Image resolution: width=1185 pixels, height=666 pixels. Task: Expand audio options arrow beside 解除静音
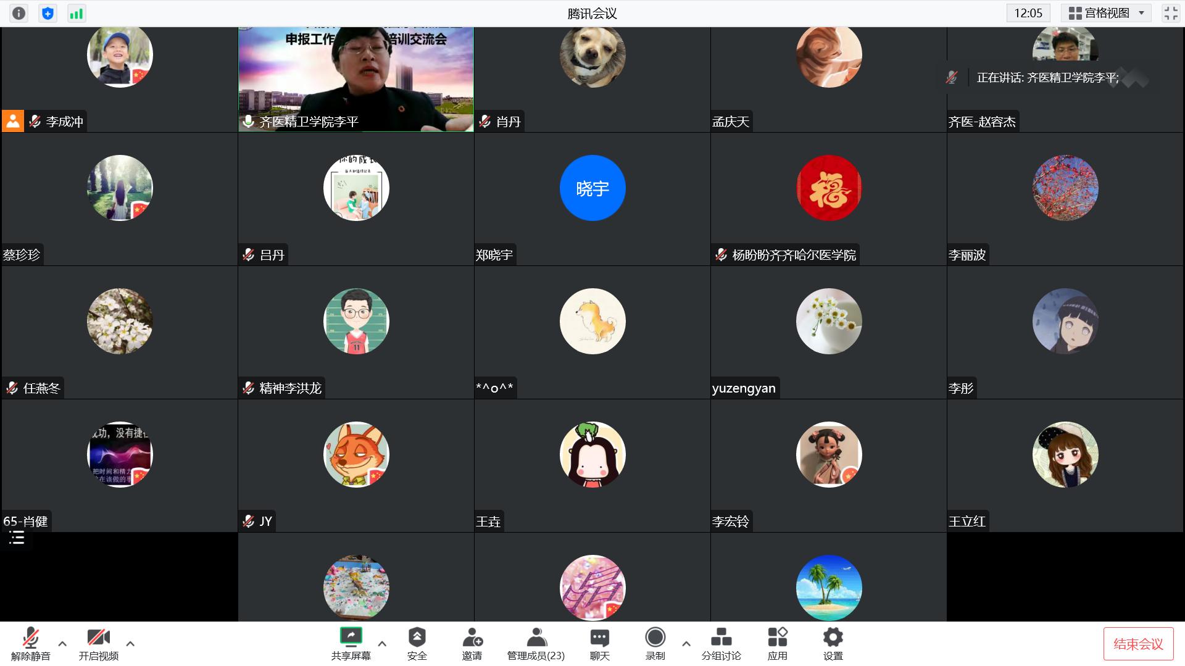pyautogui.click(x=62, y=643)
